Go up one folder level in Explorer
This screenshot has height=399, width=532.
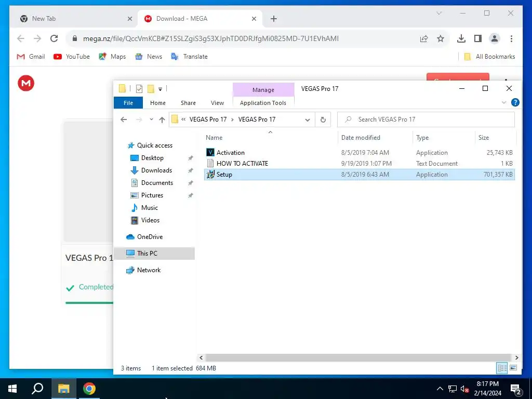point(162,119)
